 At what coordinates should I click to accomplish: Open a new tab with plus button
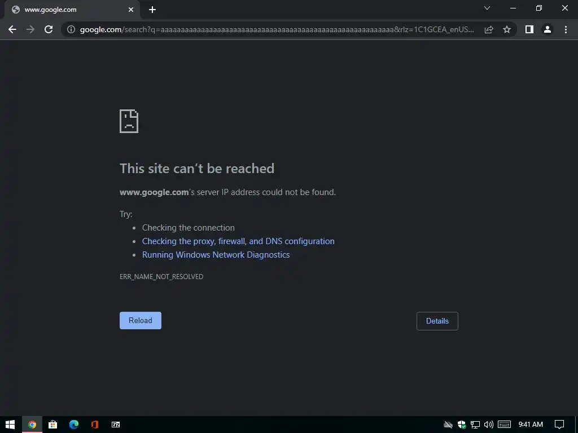point(152,10)
